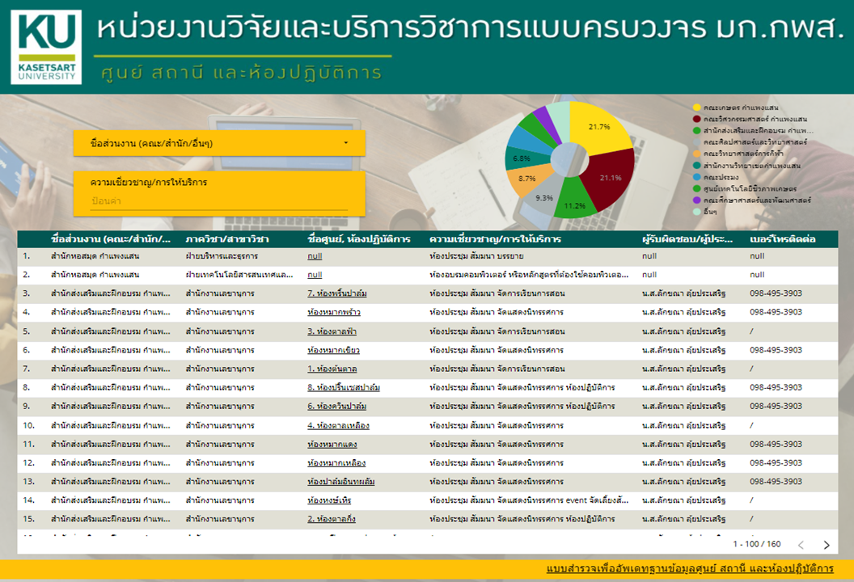Open the ห้องหมากเหลือง link
The width and height of the screenshot is (854, 582).
[x=336, y=463]
